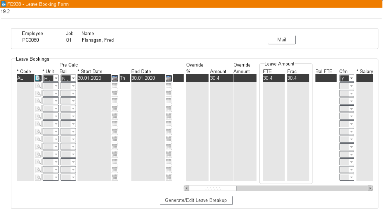Click the magnifier search icon on the second row

[38, 85]
